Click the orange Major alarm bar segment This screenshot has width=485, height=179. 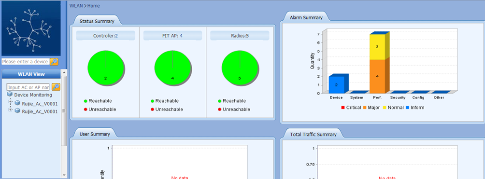pos(377,76)
